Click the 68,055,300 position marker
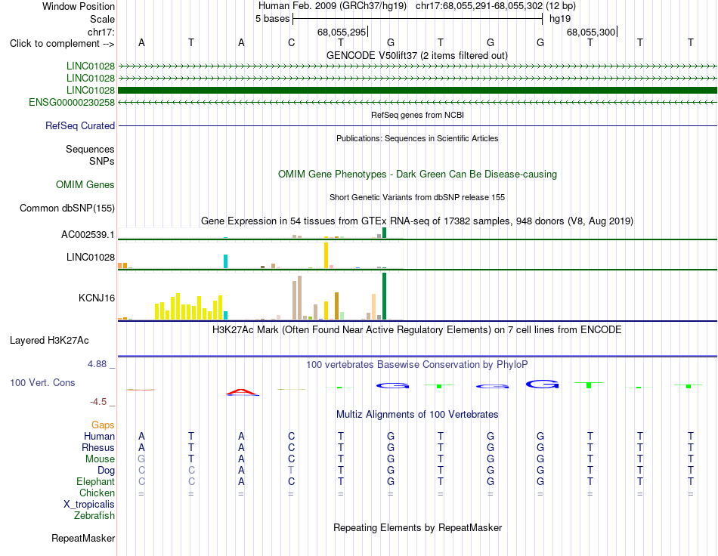The width and height of the screenshot is (718, 556). tap(591, 32)
